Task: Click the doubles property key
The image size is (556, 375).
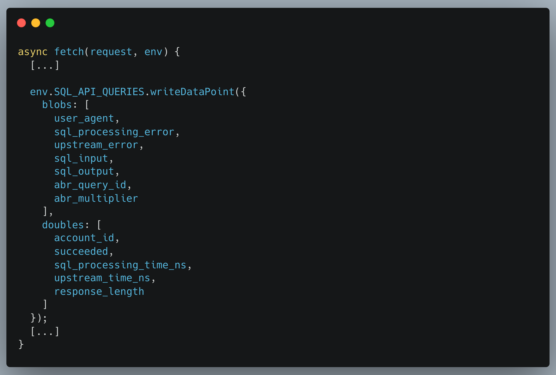Action: [x=63, y=225]
